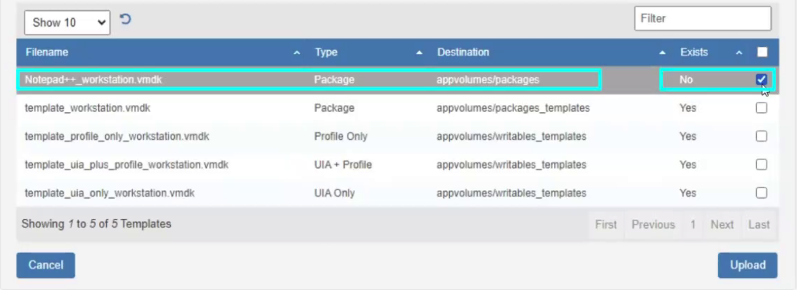Click the Destination column header label
The image size is (797, 290).
coord(463,52)
